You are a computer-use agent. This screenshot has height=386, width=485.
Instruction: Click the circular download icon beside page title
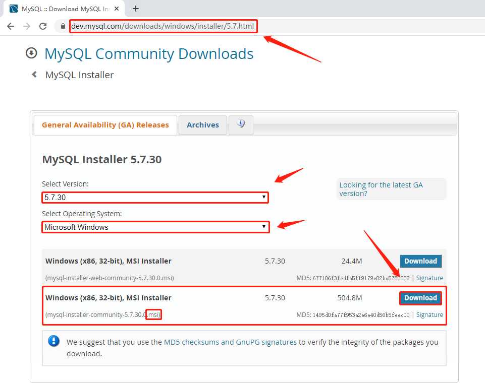click(x=31, y=53)
